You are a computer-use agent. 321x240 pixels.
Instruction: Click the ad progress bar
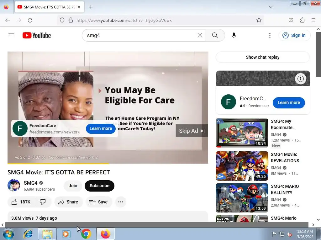(x=108, y=163)
